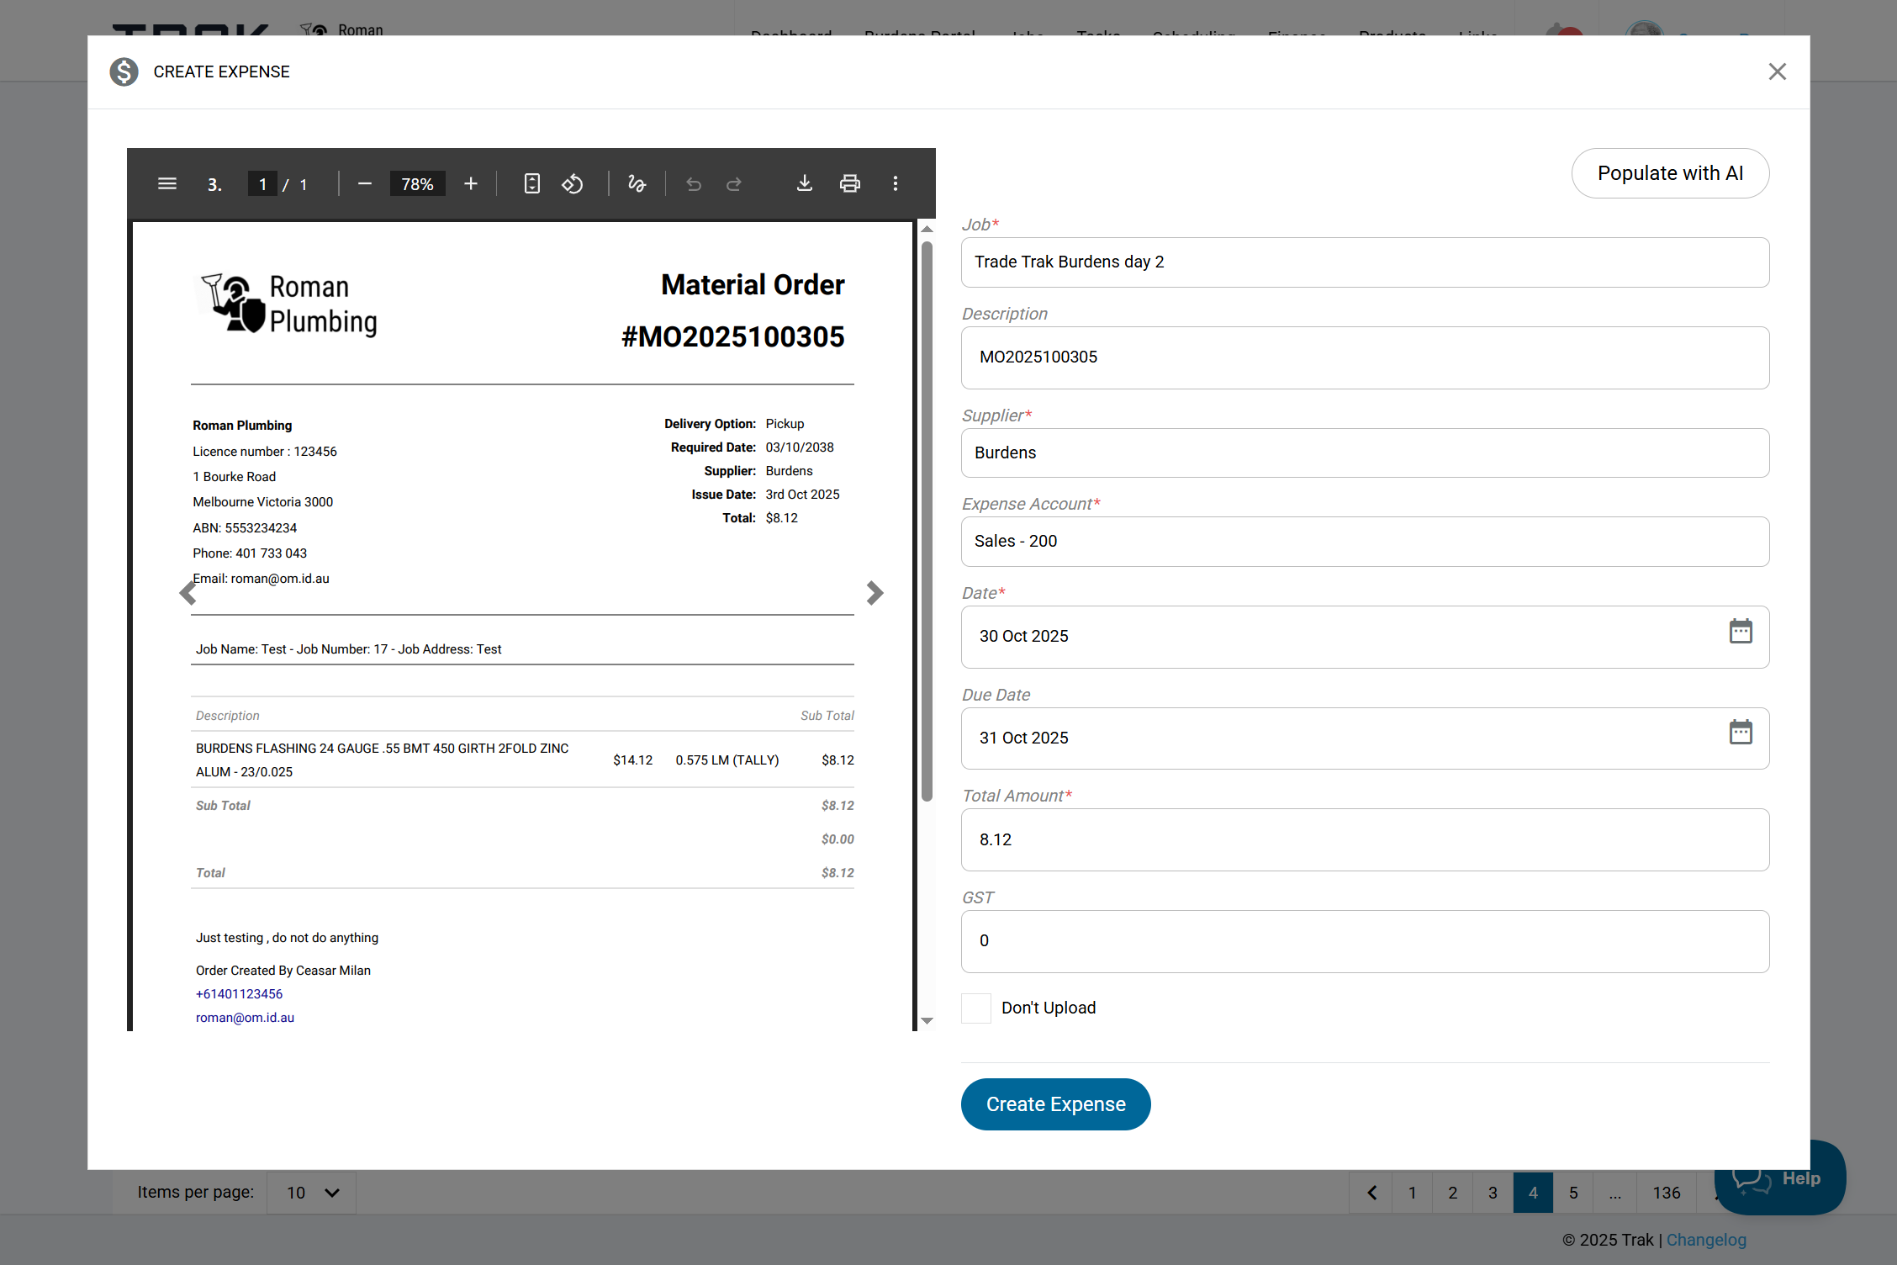Click the fit to page icon

pos(532,183)
